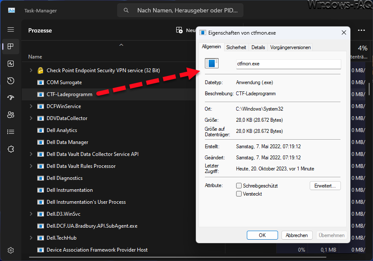Open the Services puzzle-piece icon
This screenshot has height=261, width=373.
[11, 149]
